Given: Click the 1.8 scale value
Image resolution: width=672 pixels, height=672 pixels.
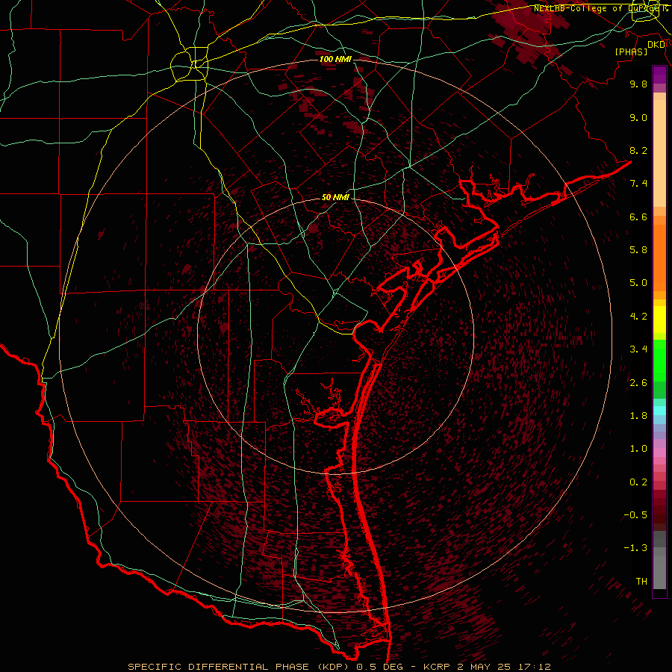Looking at the screenshot, I should 638,416.
